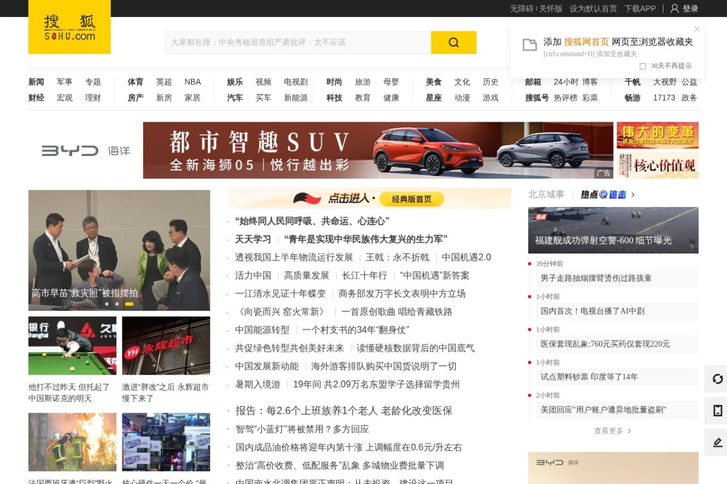Select the third slideshow indicator dot
727x484 pixels.
(x=129, y=304)
